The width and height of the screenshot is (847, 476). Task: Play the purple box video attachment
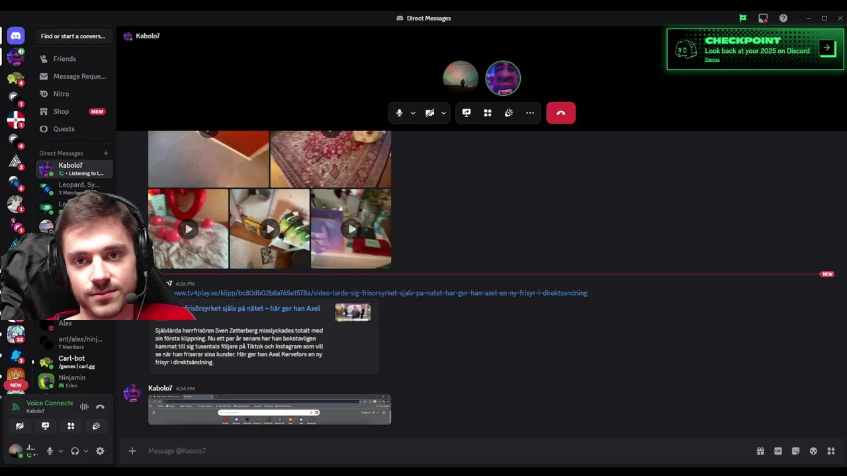pyautogui.click(x=351, y=229)
